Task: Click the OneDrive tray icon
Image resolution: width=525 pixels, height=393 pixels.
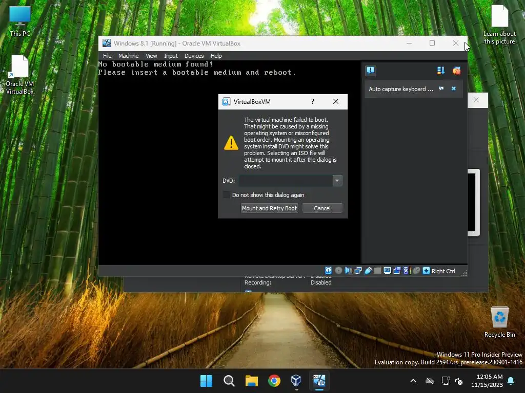Action: (430, 381)
